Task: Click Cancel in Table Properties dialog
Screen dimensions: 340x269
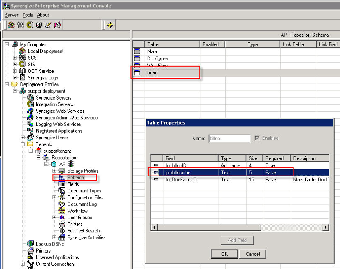Action: click(x=253, y=254)
